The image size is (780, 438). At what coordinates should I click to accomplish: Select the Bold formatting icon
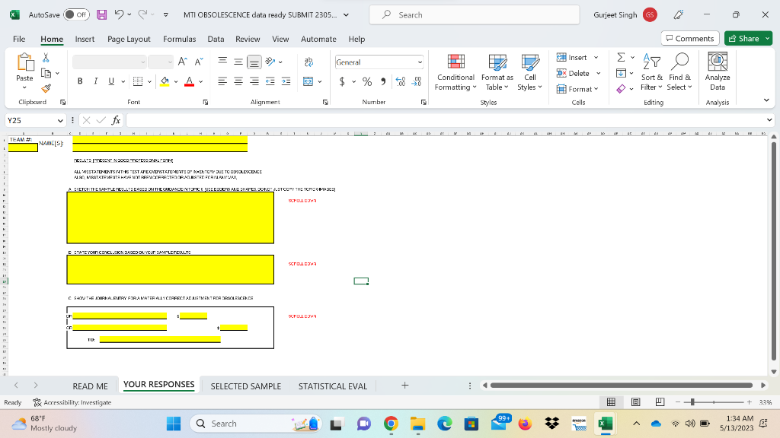click(79, 81)
